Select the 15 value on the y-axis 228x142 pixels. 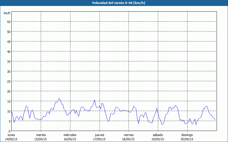click(9, 101)
